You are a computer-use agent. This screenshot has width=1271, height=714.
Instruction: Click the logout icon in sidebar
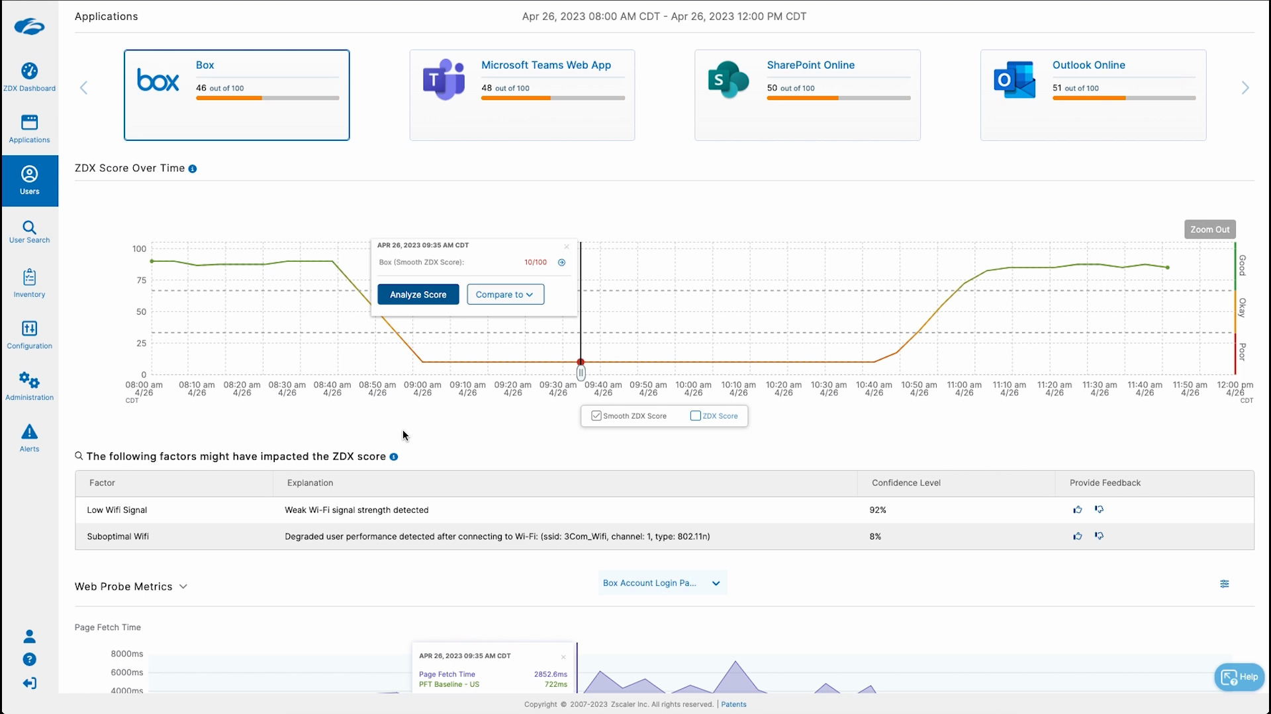pyautogui.click(x=29, y=683)
